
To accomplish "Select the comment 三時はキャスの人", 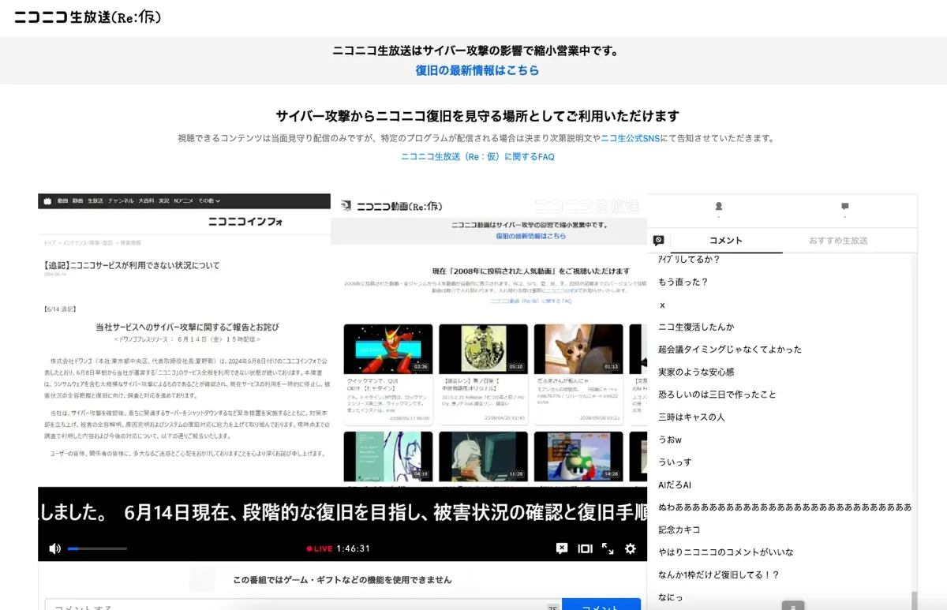I will pos(691,417).
